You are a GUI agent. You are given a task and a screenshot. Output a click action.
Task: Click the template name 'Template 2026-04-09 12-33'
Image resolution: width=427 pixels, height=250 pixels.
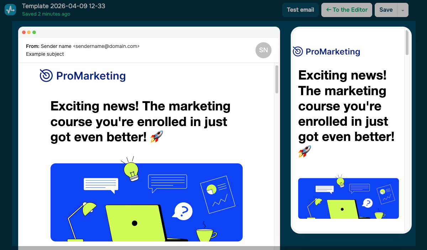coord(64,6)
